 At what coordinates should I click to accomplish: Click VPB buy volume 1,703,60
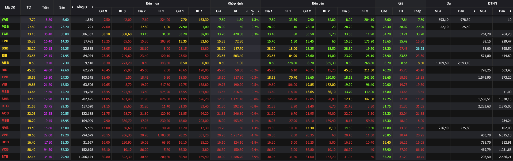click(164, 135)
